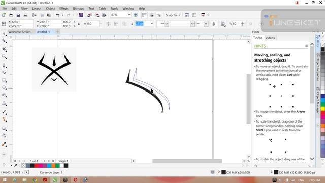The width and height of the screenshot is (325, 183).
Task: Select the Topics tab in Hints
Action: 257,38
